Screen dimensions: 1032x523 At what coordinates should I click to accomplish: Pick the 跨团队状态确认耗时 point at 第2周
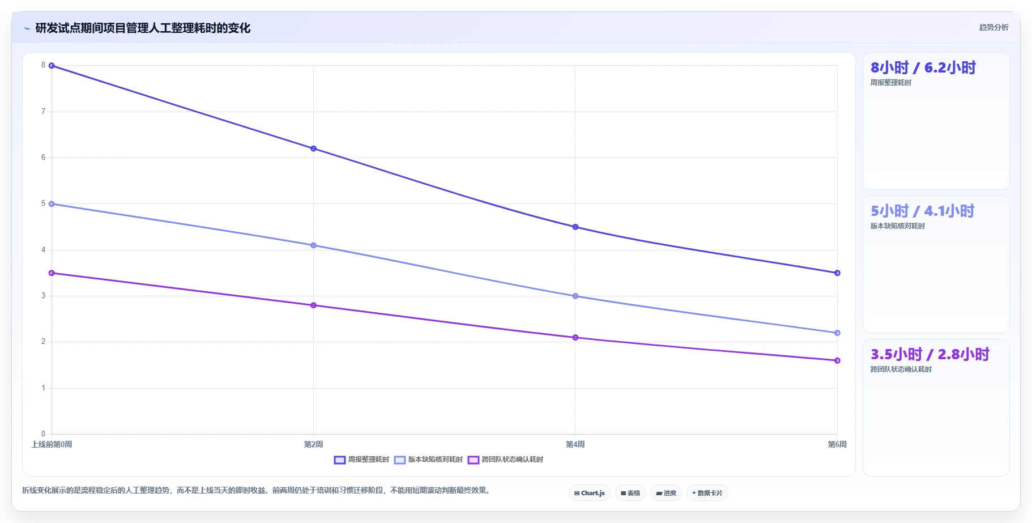313,305
